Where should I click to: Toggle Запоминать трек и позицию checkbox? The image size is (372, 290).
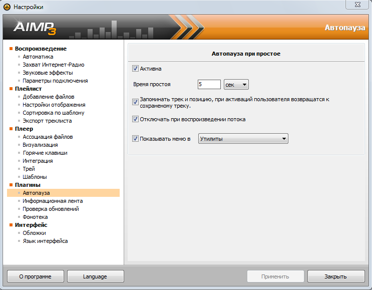[x=135, y=102]
